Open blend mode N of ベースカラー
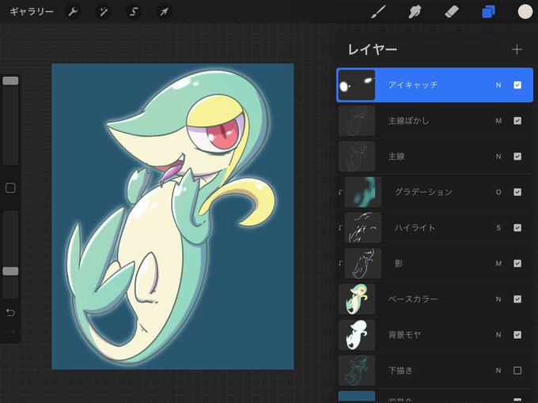 [498, 299]
